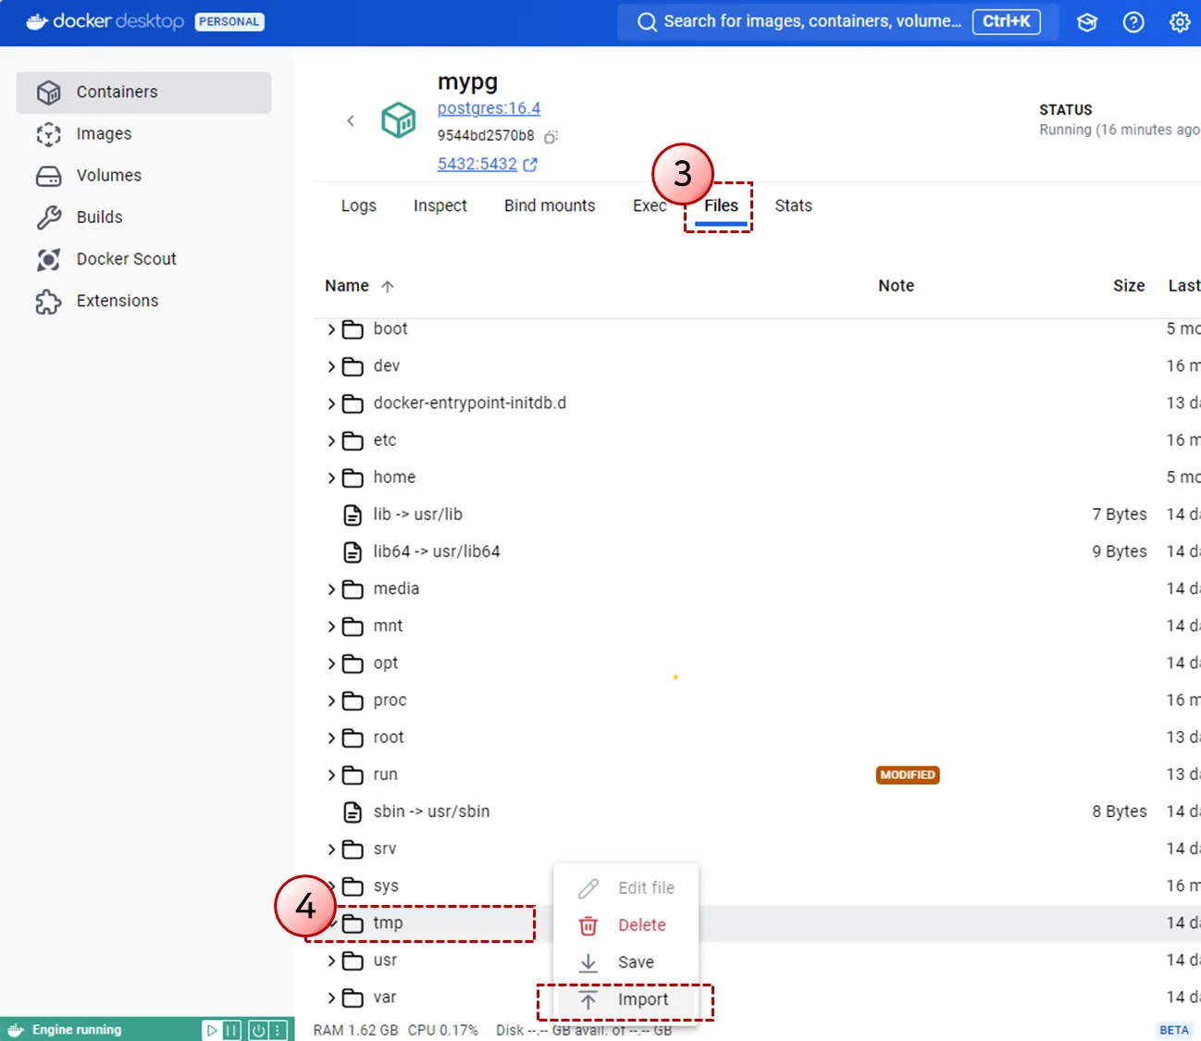Expand the boot folder
The height and width of the screenshot is (1041, 1201).
(x=331, y=329)
